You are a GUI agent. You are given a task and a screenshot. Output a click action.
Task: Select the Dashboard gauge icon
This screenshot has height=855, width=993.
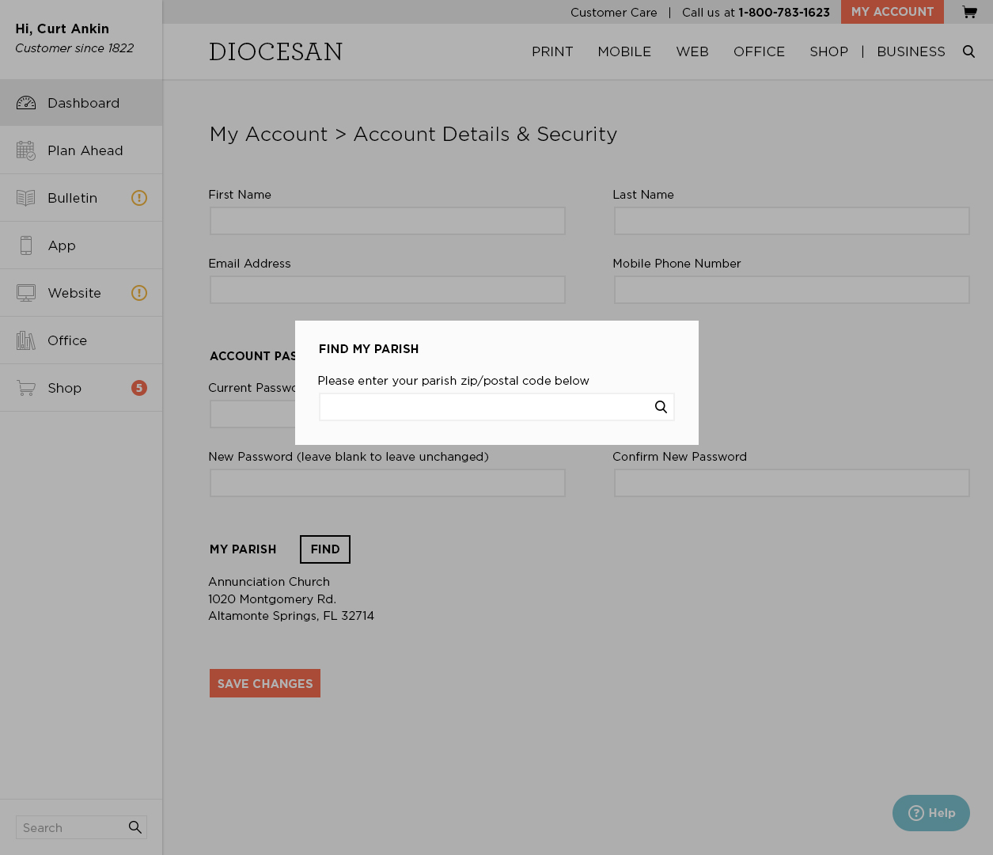pyautogui.click(x=26, y=103)
